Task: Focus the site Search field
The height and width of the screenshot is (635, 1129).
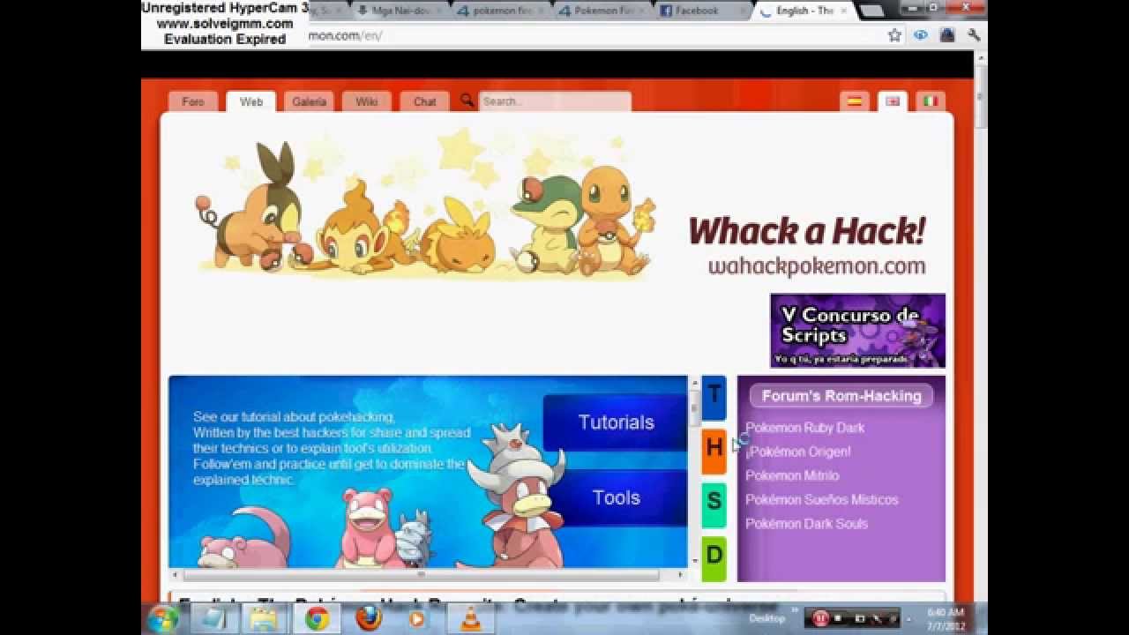Action: click(x=555, y=101)
